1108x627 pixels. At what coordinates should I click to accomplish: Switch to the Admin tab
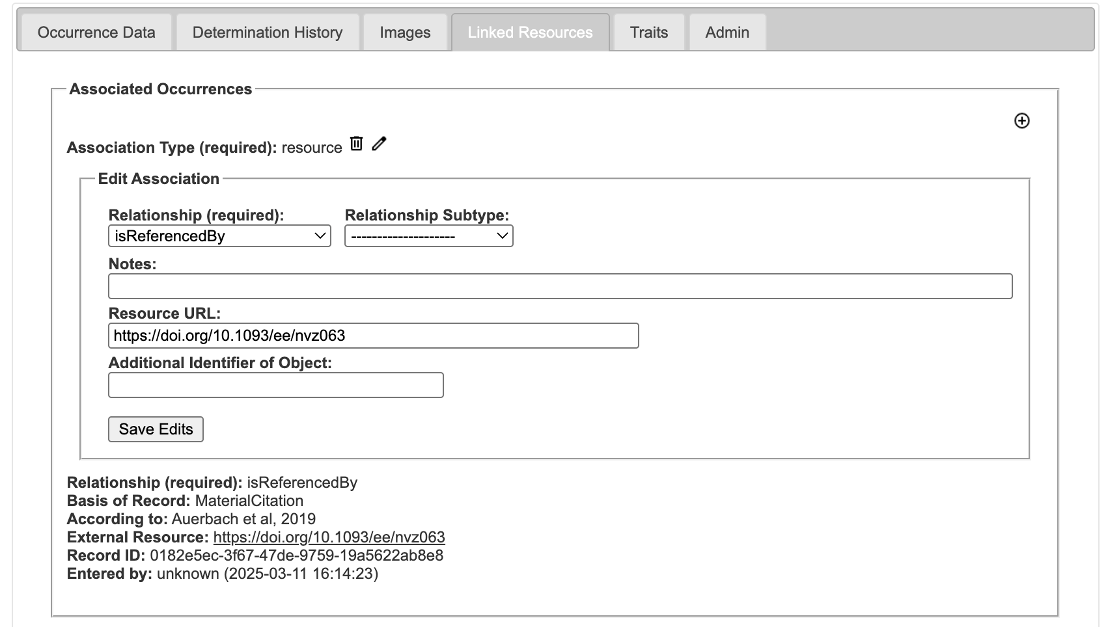coord(727,33)
